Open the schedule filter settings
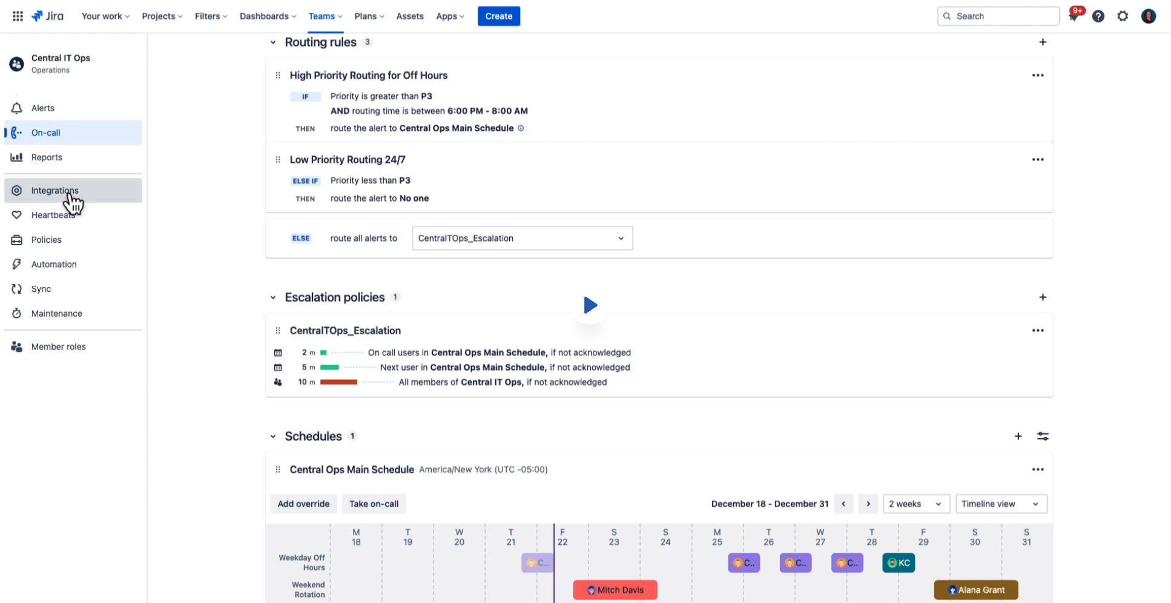Screen dimensions: 1171x603 [1043, 436]
